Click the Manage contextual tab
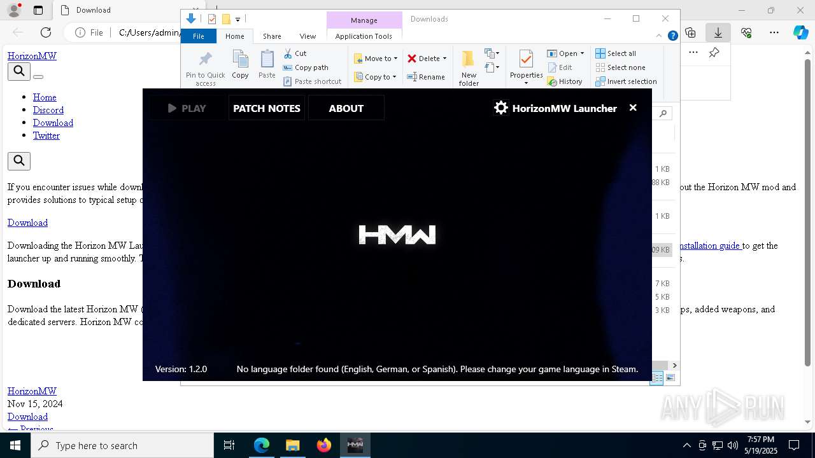 364,20
